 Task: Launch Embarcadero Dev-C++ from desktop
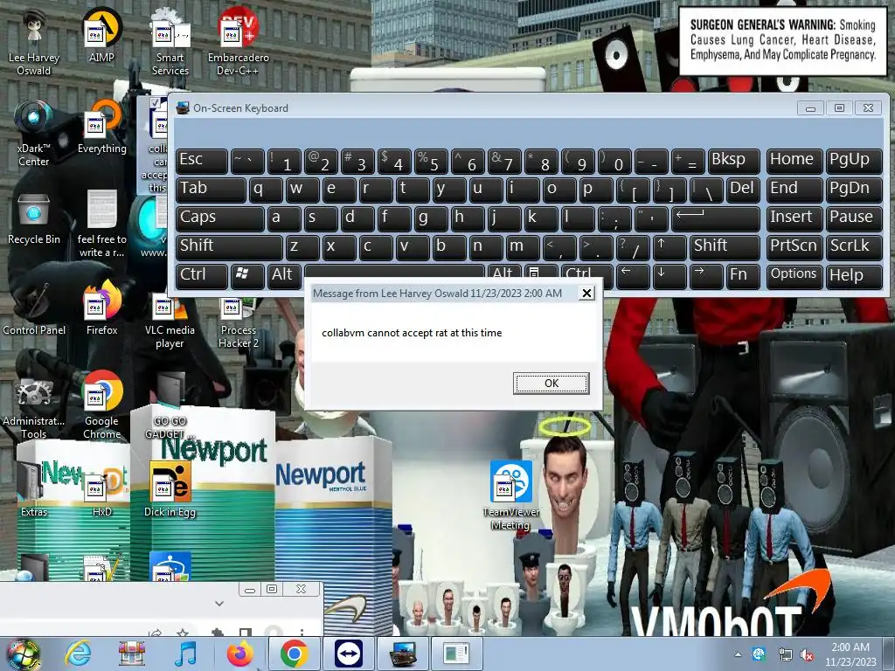pos(238,42)
